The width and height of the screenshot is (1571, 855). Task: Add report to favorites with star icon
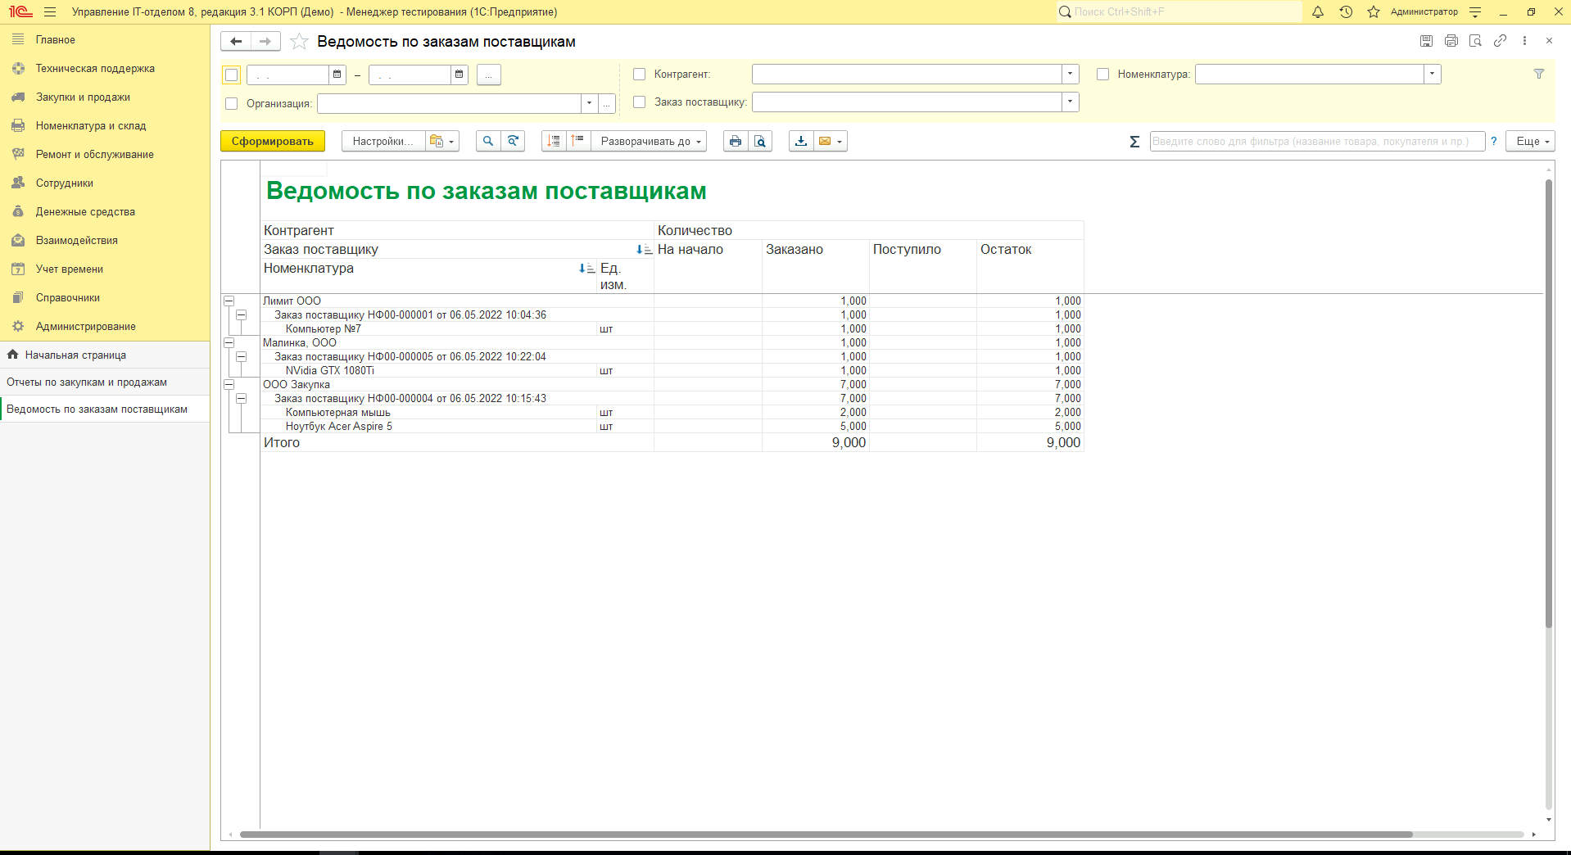pos(300,42)
